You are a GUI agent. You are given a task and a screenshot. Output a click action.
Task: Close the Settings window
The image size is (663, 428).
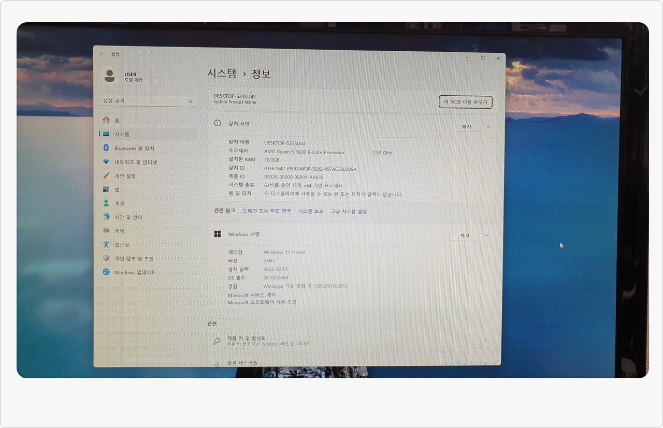coord(498,58)
